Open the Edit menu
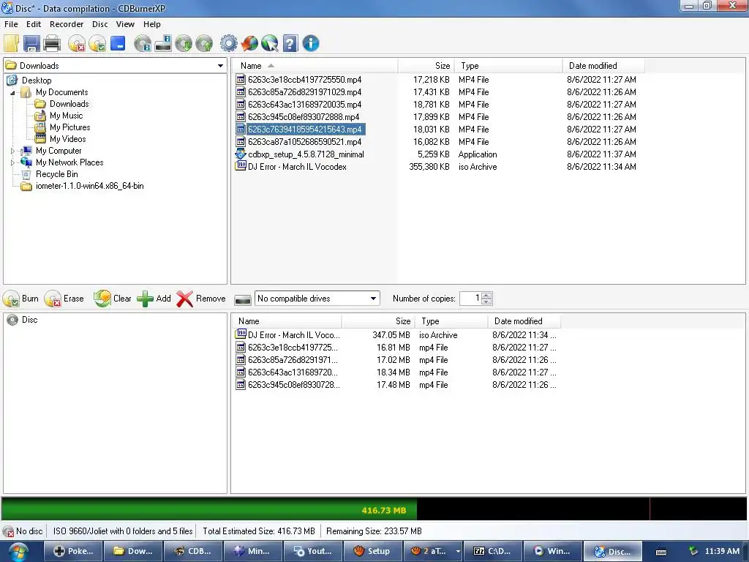 (x=34, y=24)
